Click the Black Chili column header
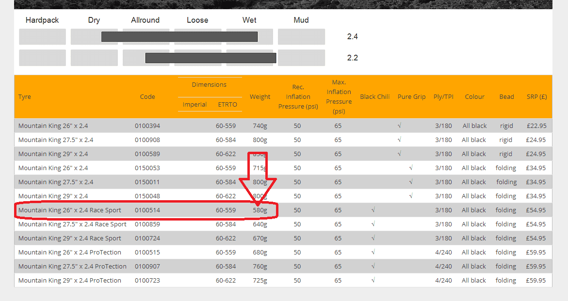Screen dimensions: 568x301 374,96
